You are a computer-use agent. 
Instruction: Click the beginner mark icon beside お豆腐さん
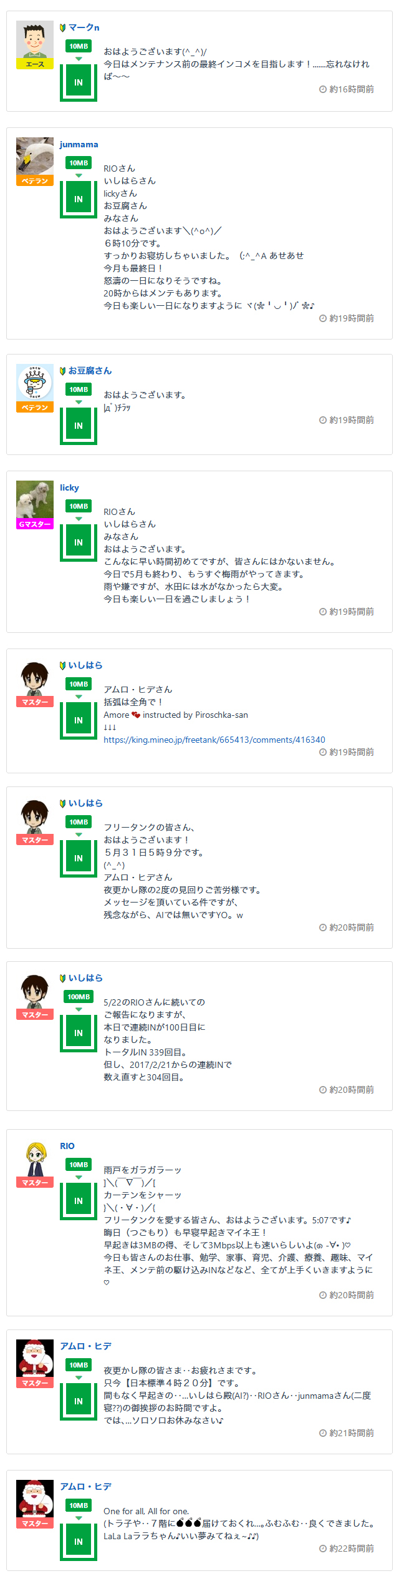coord(63,371)
